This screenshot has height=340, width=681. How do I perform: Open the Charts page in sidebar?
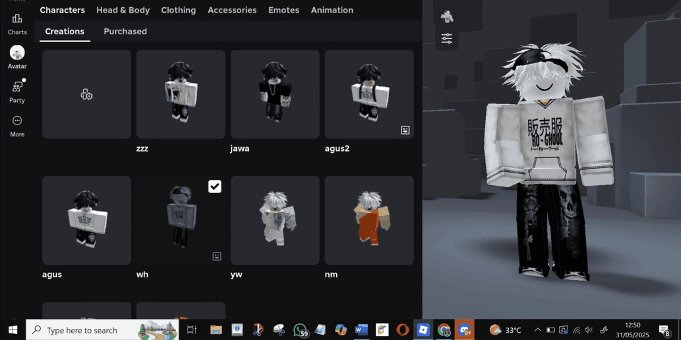click(x=17, y=24)
